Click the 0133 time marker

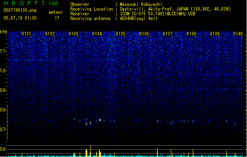[73, 34]
